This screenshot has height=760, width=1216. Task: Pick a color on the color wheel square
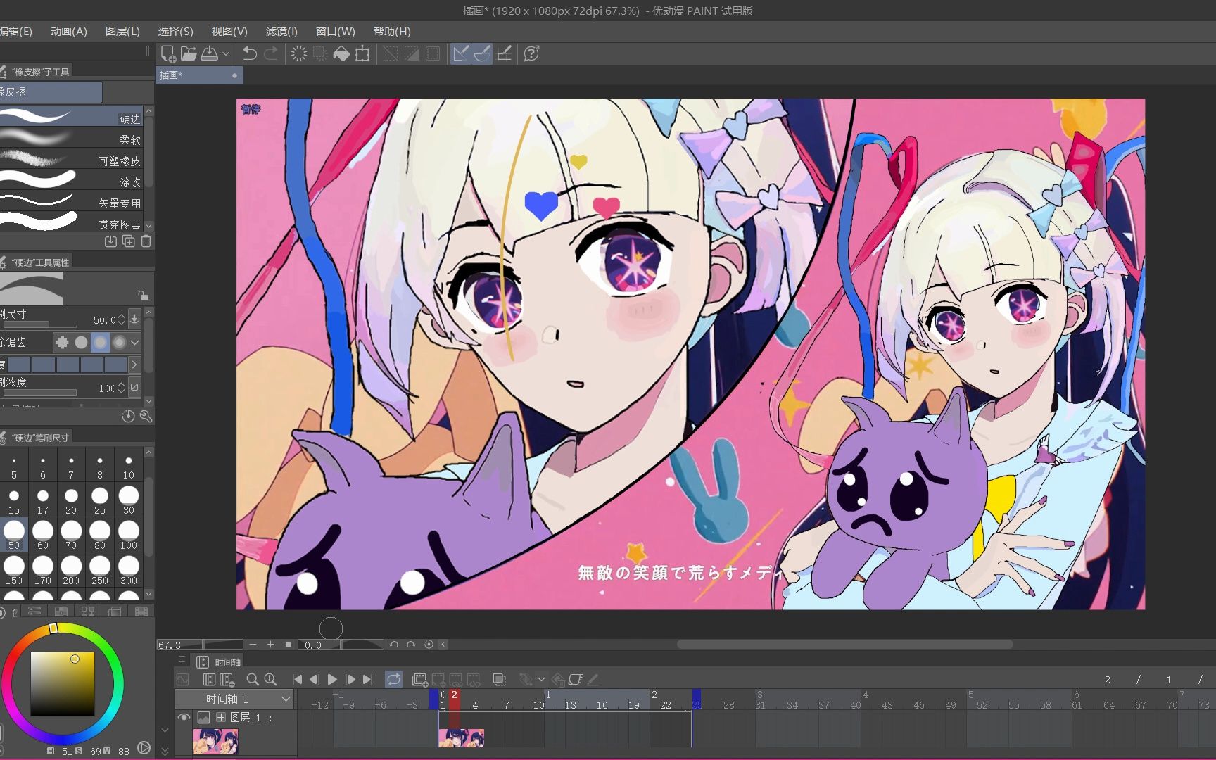click(63, 684)
